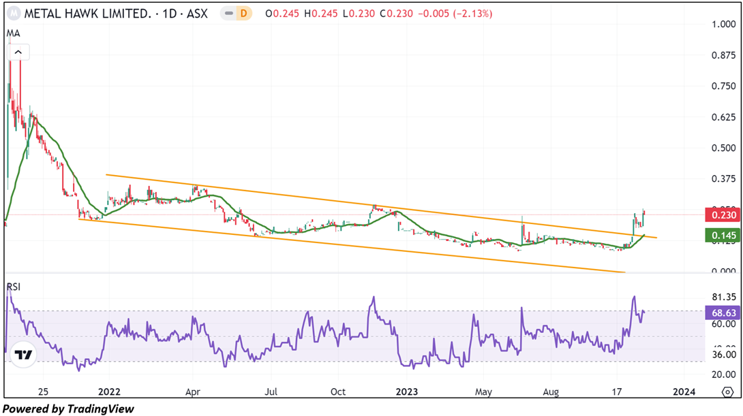This screenshot has height=416, width=743.
Task: Click the Aug time axis label
Action: tap(551, 392)
